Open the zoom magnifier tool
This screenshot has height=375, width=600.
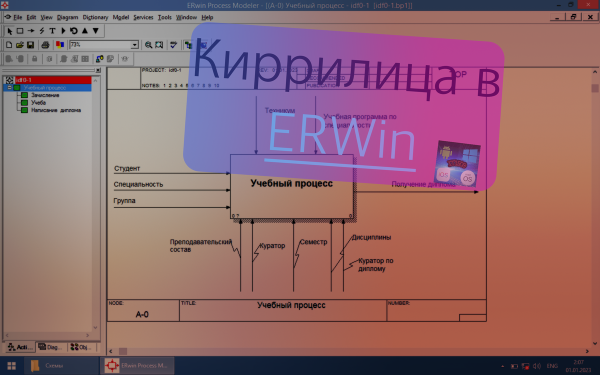click(x=148, y=45)
